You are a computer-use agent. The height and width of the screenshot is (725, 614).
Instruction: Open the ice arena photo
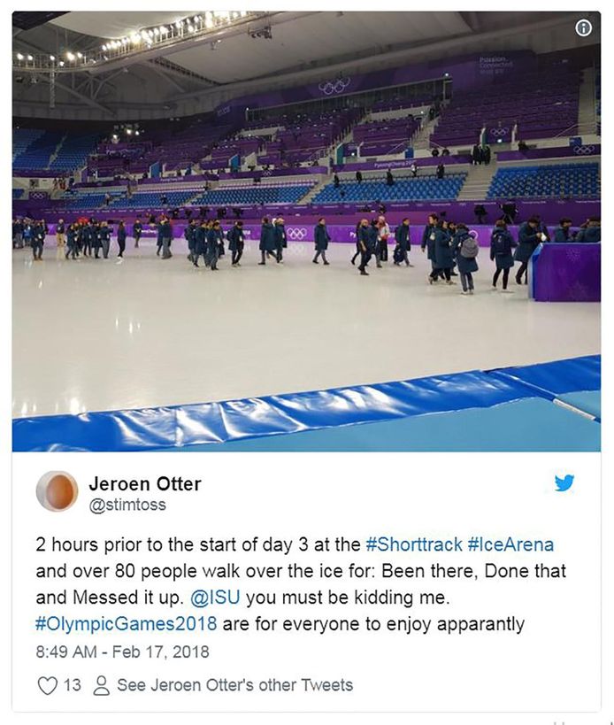click(306, 231)
